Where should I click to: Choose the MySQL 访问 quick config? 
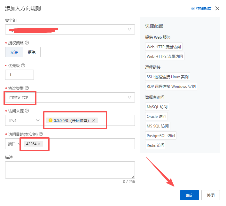[157, 107]
